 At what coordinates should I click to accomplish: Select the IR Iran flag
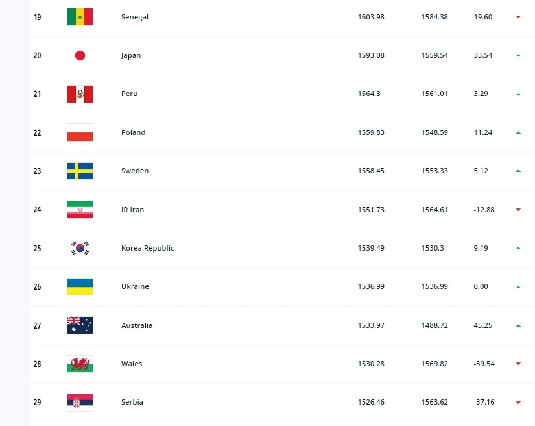[x=80, y=210]
